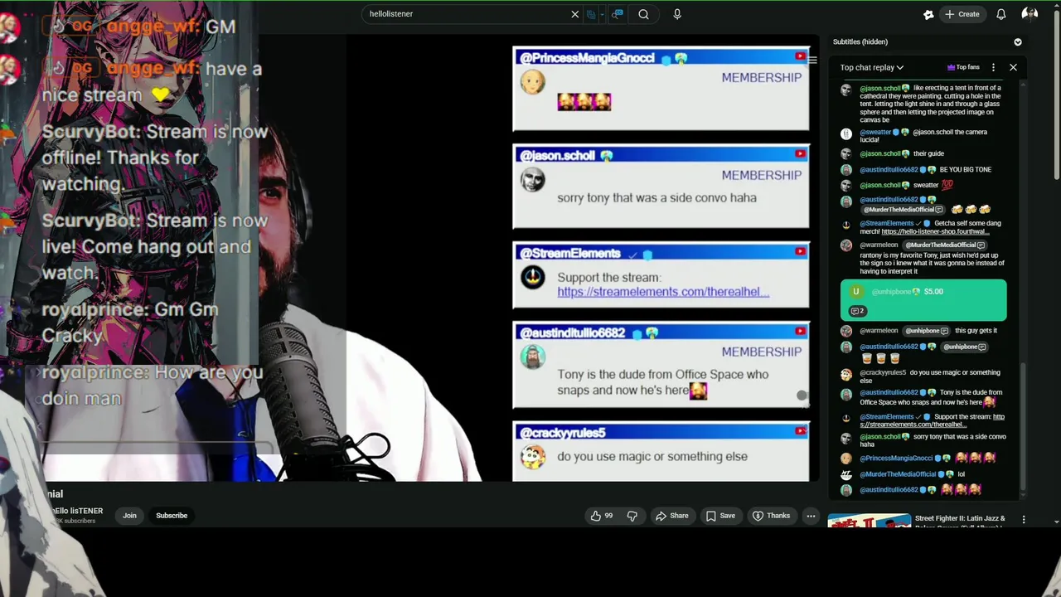Open the account avatar menu
Screen dimensions: 1061x597
click(x=1030, y=14)
